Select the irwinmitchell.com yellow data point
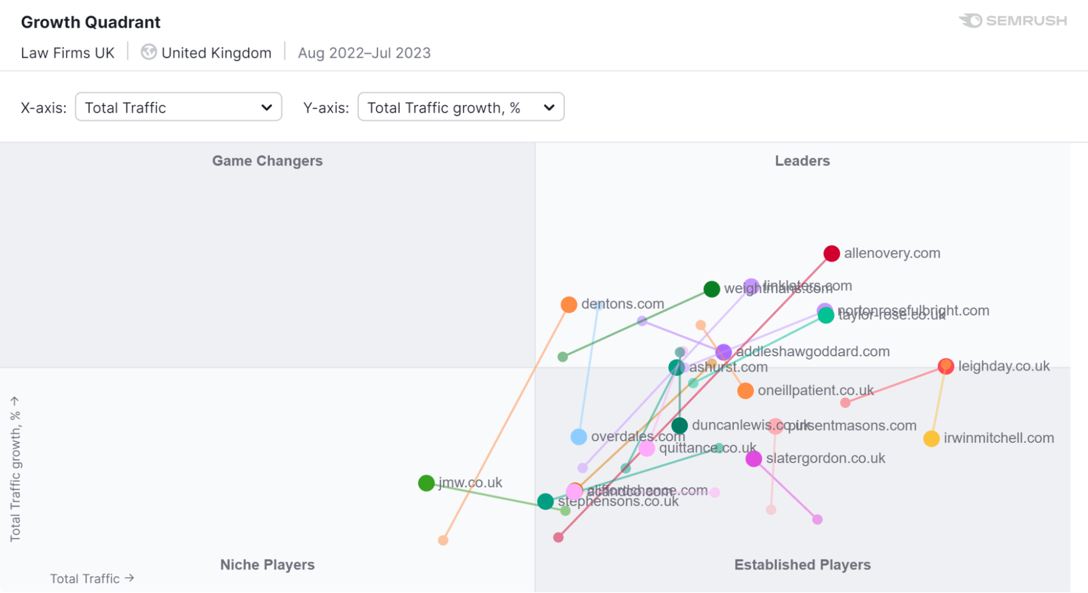 932,438
